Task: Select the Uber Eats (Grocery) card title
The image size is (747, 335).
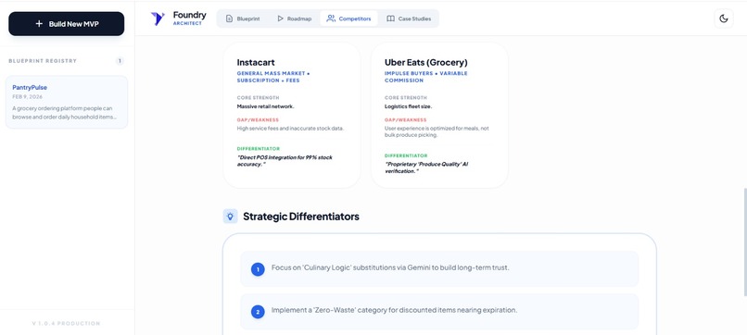Action: point(426,62)
